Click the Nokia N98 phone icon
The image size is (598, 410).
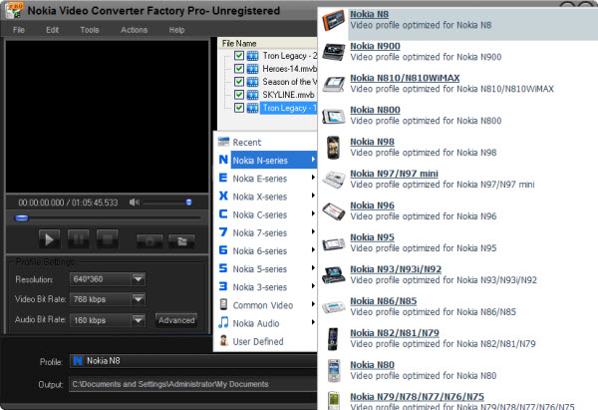pos(333,148)
